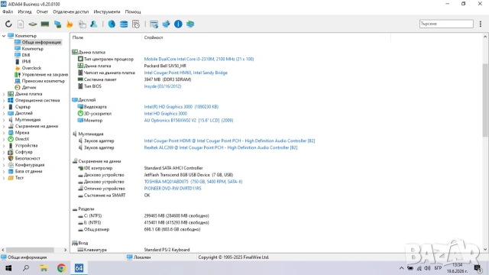Expand the Дънна платка tree node

click(4, 94)
